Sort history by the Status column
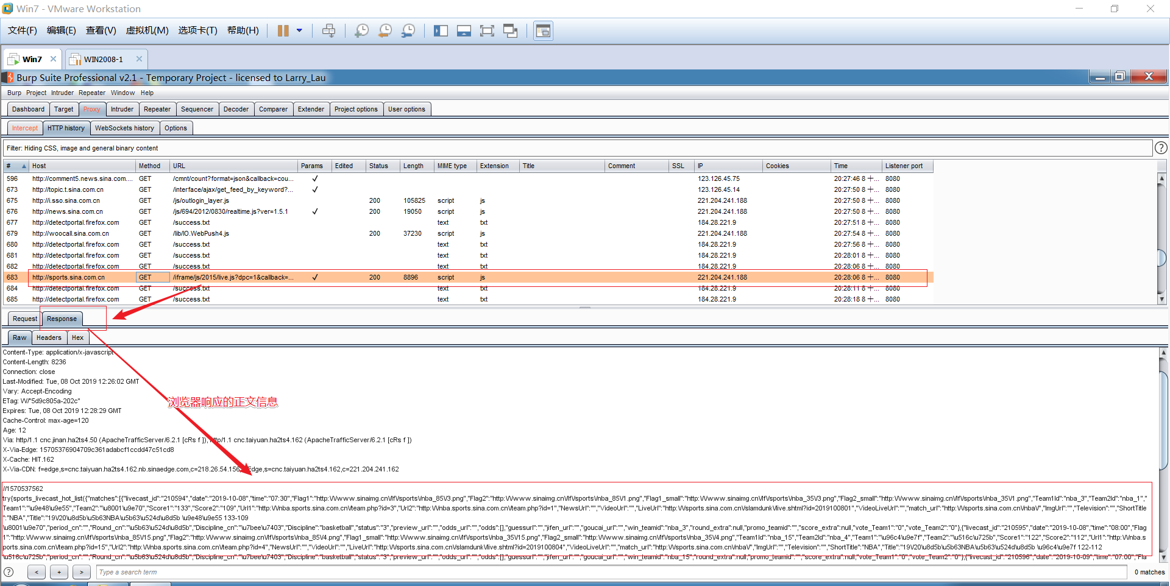 (x=383, y=166)
